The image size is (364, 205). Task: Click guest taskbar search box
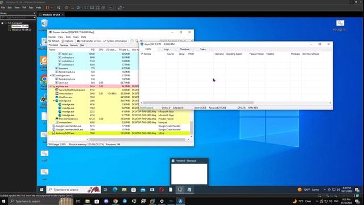pos(73,190)
